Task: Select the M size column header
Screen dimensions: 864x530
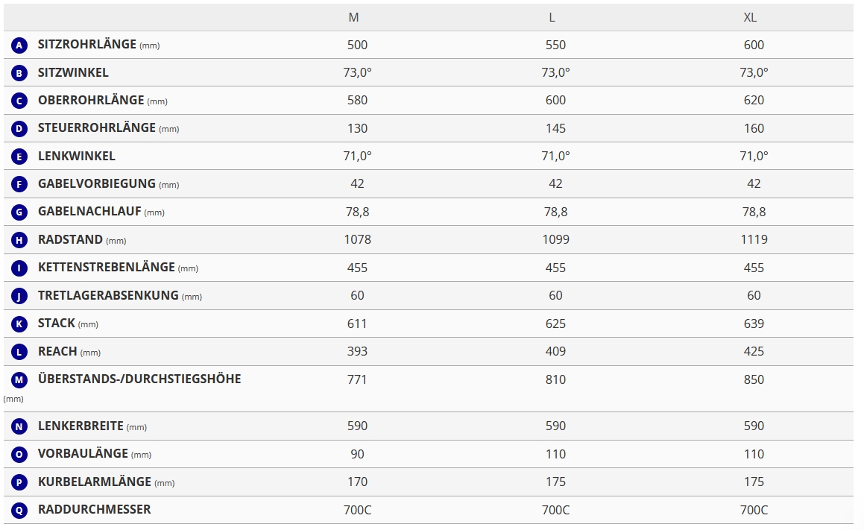Action: (353, 17)
